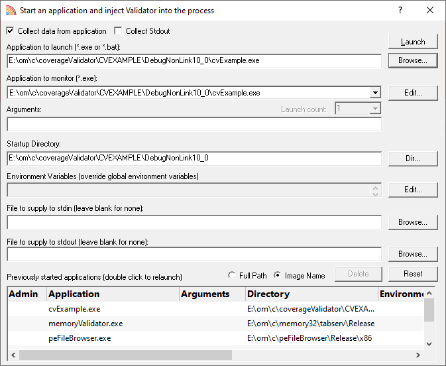Click the Launch button
The width and height of the screenshot is (446, 366).
[x=413, y=42]
